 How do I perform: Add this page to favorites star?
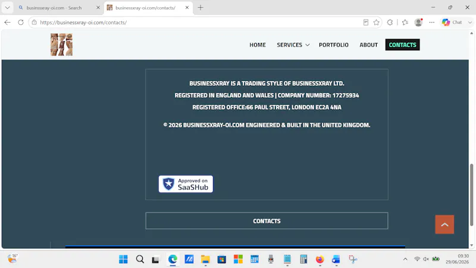(377, 22)
